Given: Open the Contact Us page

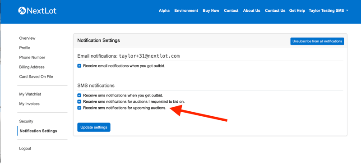Looking at the screenshot, I should (x=275, y=10).
